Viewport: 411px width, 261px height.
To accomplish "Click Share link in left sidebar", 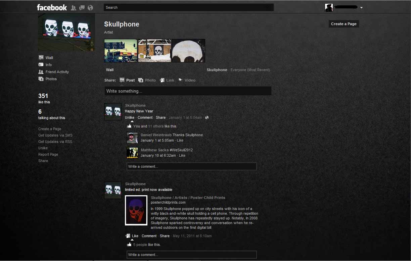I will 43,161.
